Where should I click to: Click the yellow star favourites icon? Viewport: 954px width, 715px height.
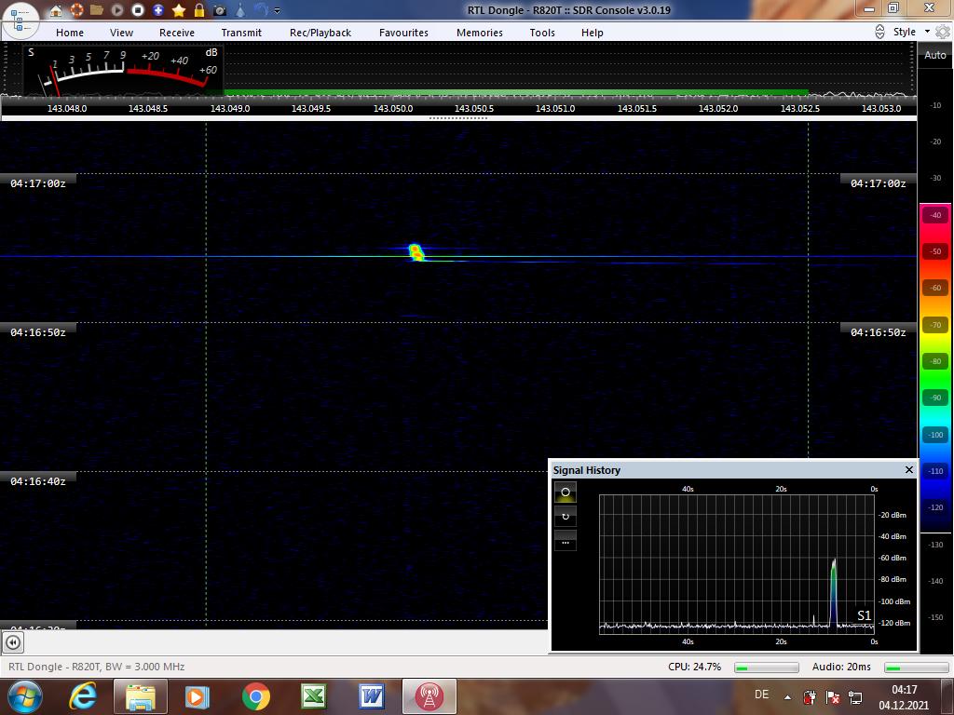179,10
